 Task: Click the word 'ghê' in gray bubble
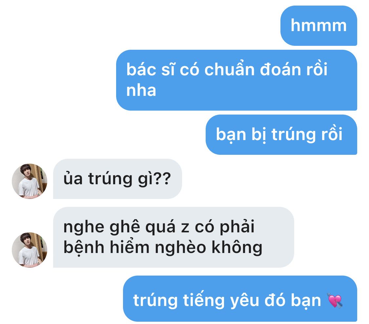tap(125, 227)
